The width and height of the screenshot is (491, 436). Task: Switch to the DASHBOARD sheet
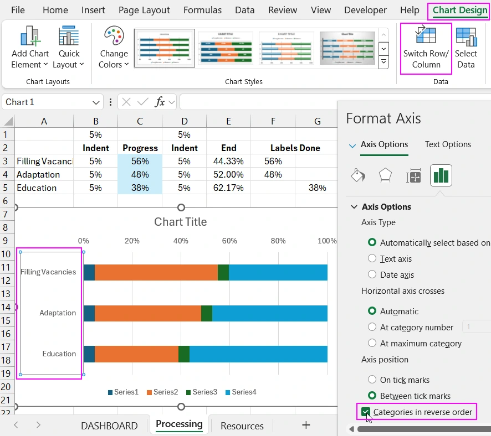109,425
